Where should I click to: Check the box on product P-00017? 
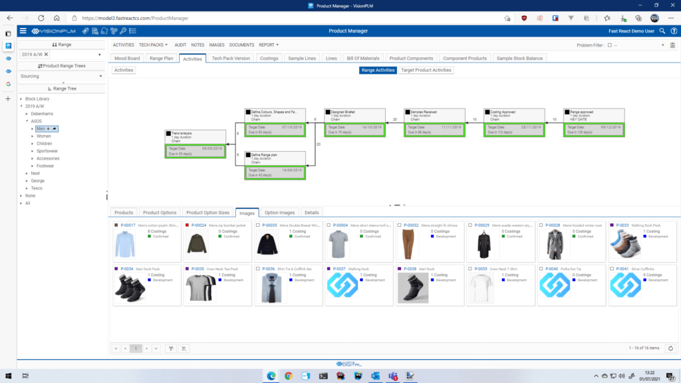[117, 225]
